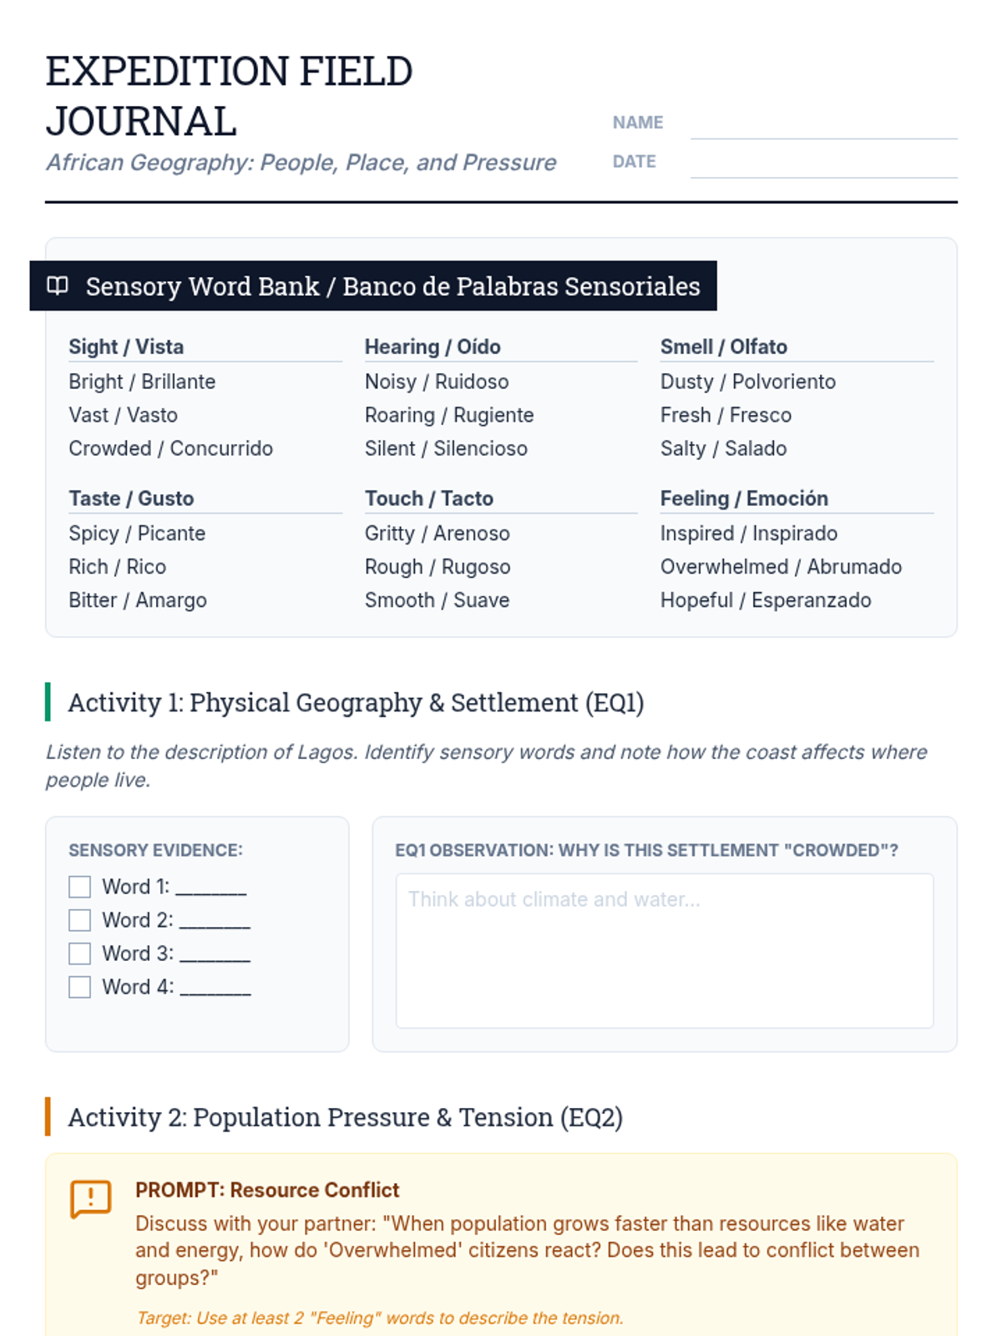Viewport: 1002px width, 1336px height.
Task: Click the Sensory Word Bank title banner
Action: coord(392,286)
